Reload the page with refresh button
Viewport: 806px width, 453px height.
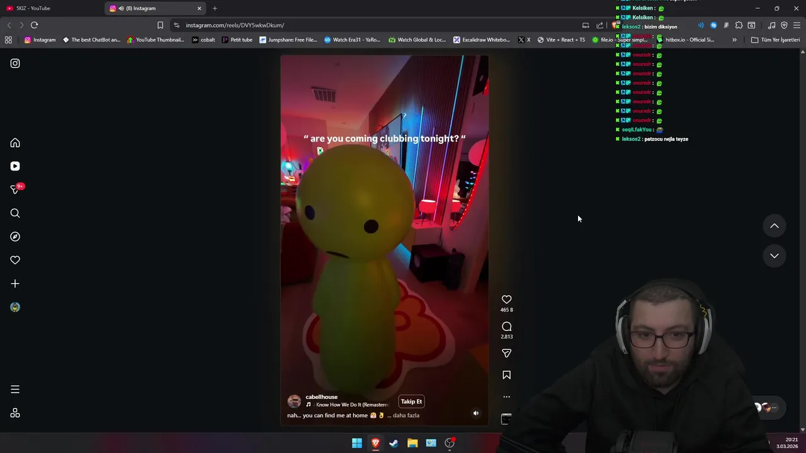click(34, 25)
